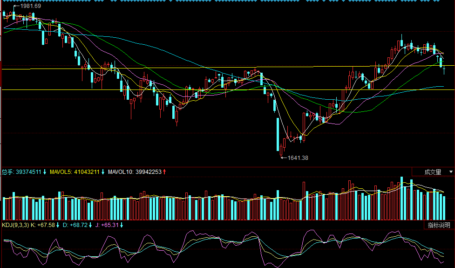Screen dimensions: 455x268
Task: Click the down arrow after KDJ K value
Action: 58,225
